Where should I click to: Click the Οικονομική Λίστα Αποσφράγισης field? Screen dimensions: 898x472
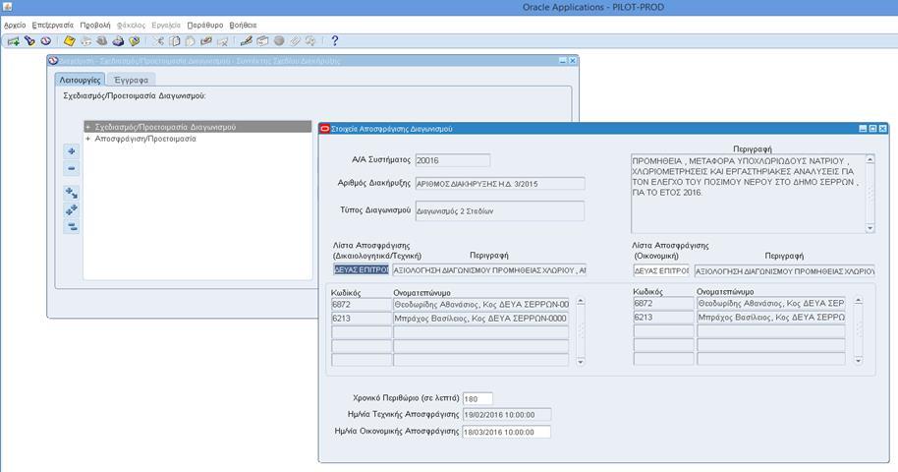coord(661,270)
